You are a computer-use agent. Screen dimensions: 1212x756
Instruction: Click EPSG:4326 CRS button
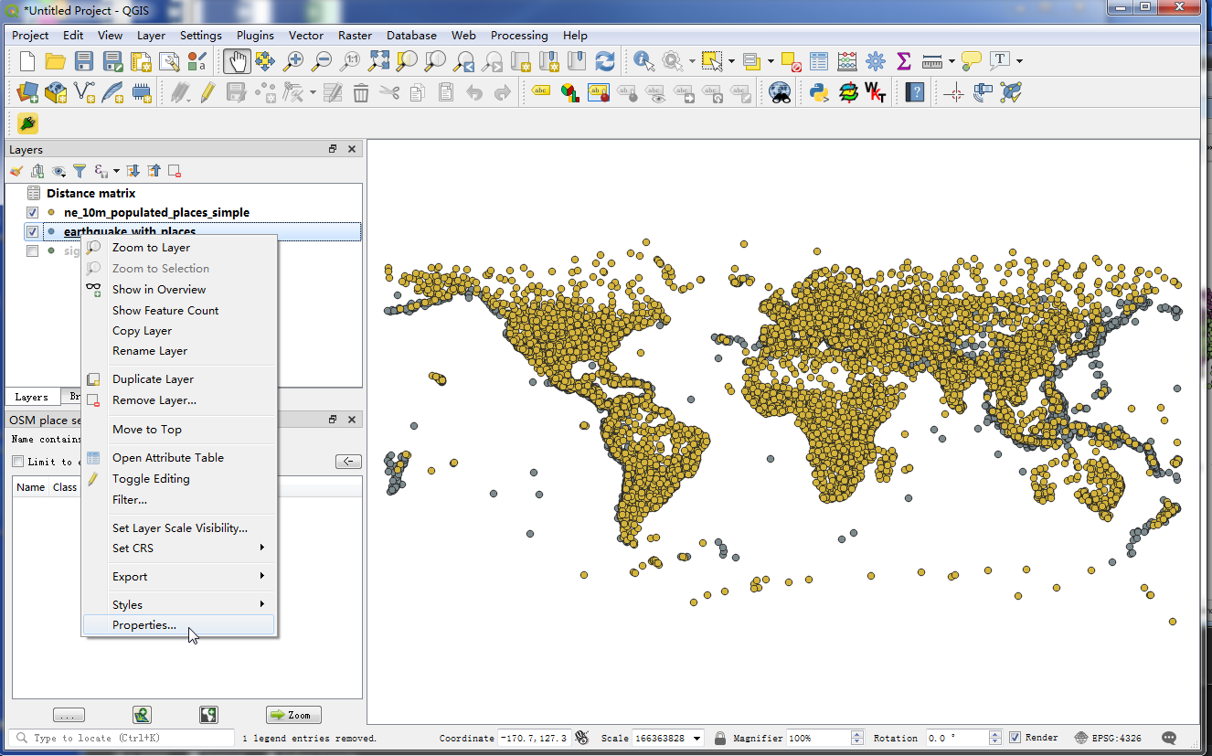(1108, 738)
